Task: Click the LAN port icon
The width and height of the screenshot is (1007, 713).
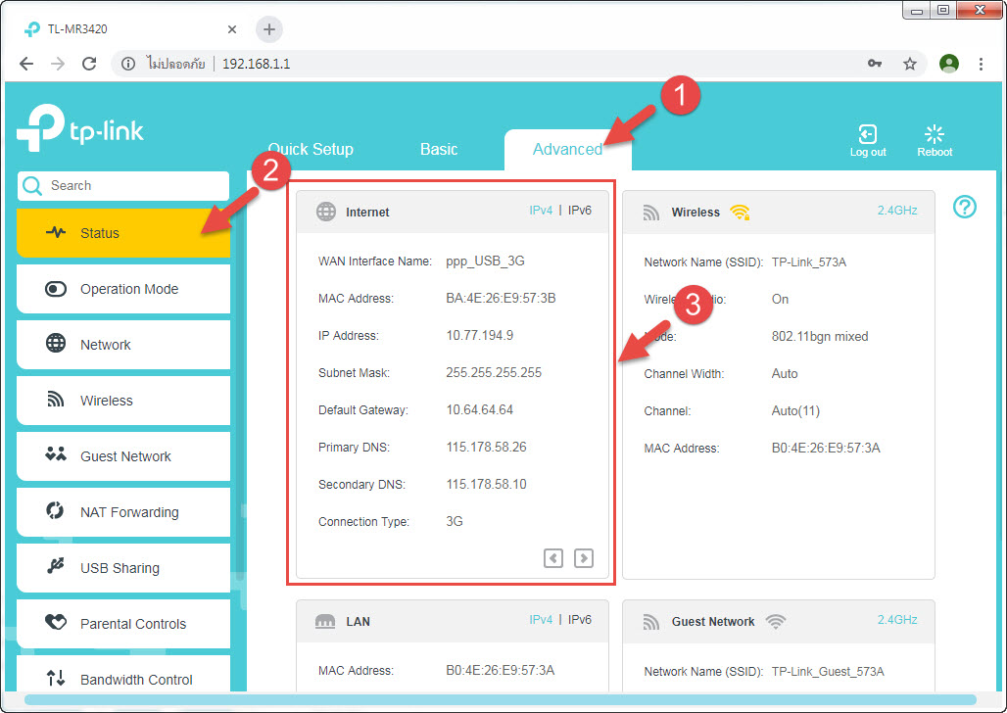Action: (325, 621)
